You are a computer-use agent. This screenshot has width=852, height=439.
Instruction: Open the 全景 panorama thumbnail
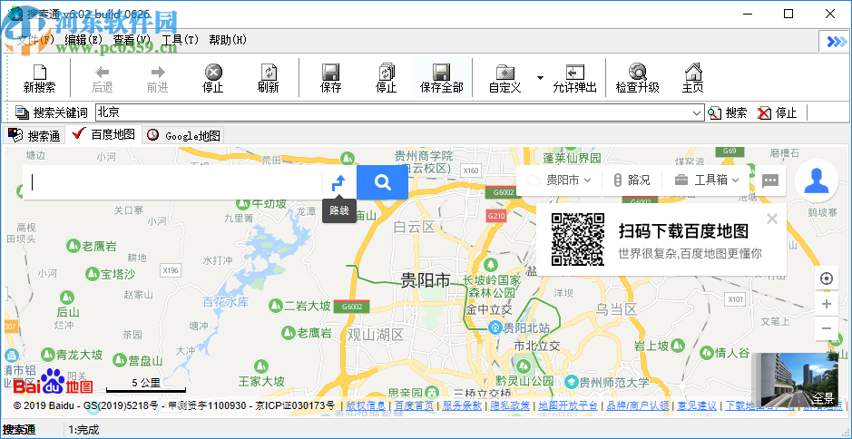pos(795,380)
